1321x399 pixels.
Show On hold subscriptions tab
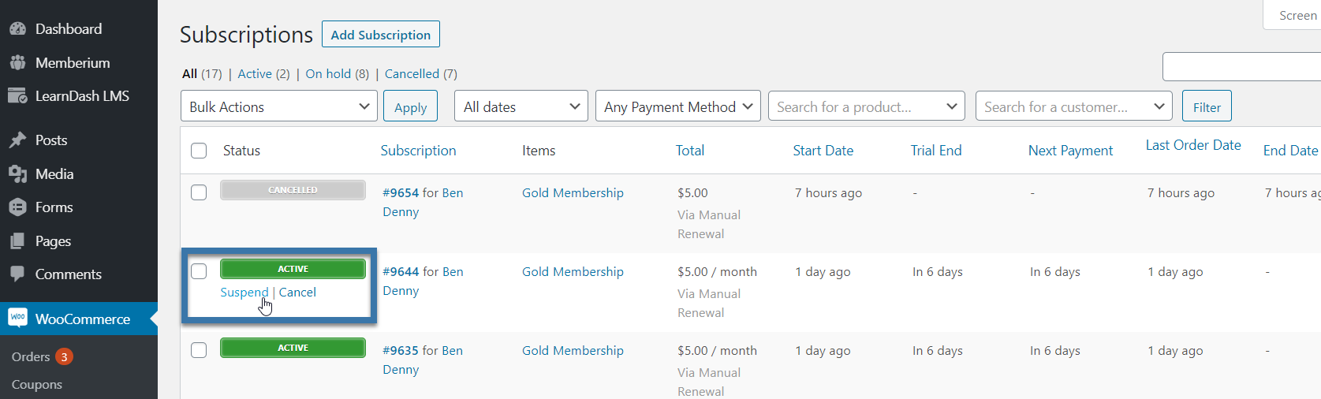tap(337, 73)
